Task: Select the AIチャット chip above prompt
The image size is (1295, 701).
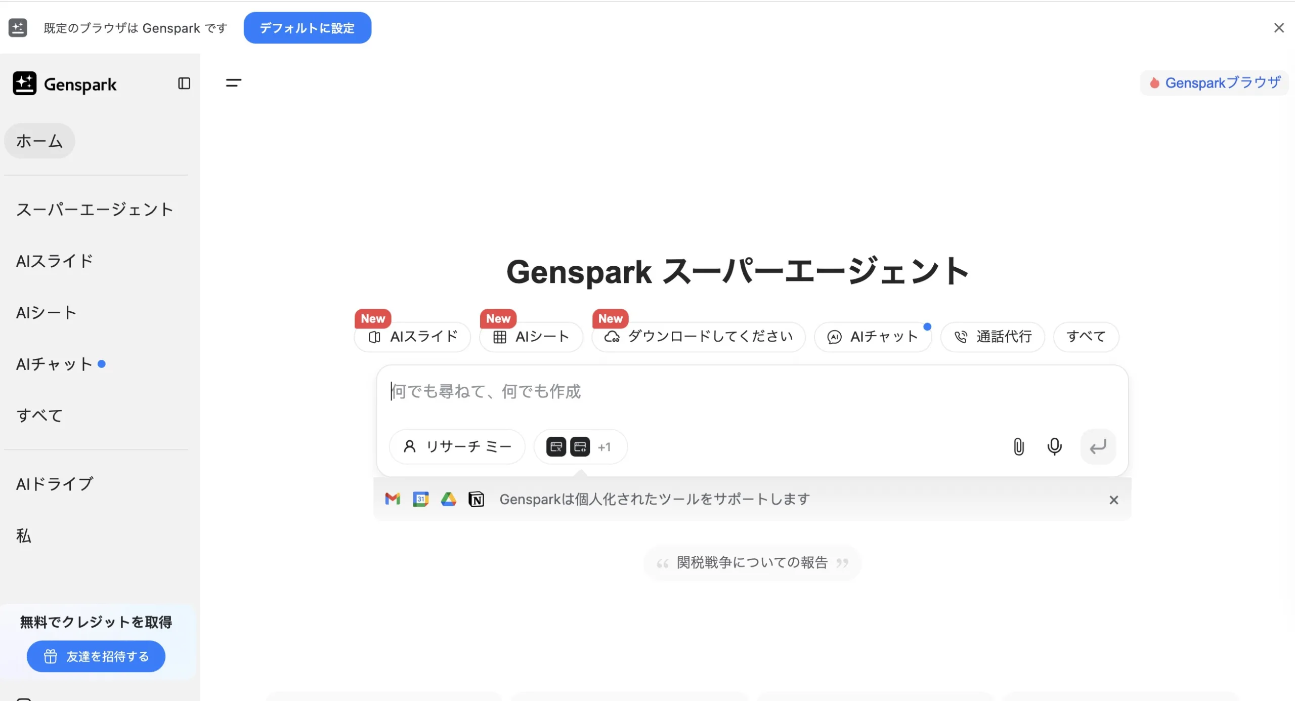Action: (873, 337)
